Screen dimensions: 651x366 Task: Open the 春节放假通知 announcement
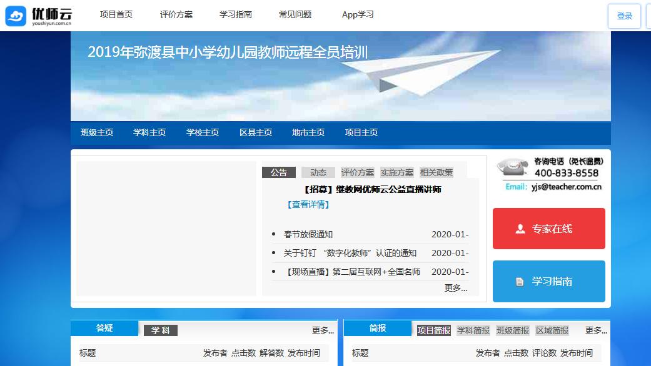pos(308,235)
